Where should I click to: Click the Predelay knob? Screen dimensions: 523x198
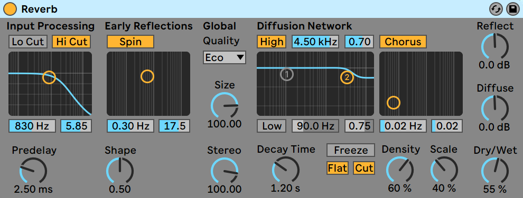coord(33,171)
